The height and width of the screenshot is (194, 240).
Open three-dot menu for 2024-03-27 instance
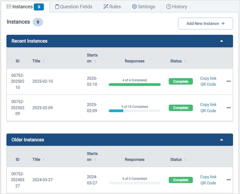coord(228,180)
